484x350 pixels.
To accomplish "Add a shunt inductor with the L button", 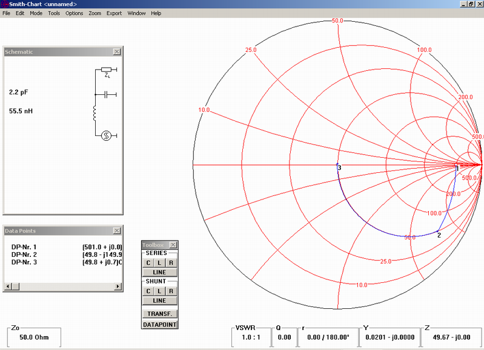I will 159,291.
